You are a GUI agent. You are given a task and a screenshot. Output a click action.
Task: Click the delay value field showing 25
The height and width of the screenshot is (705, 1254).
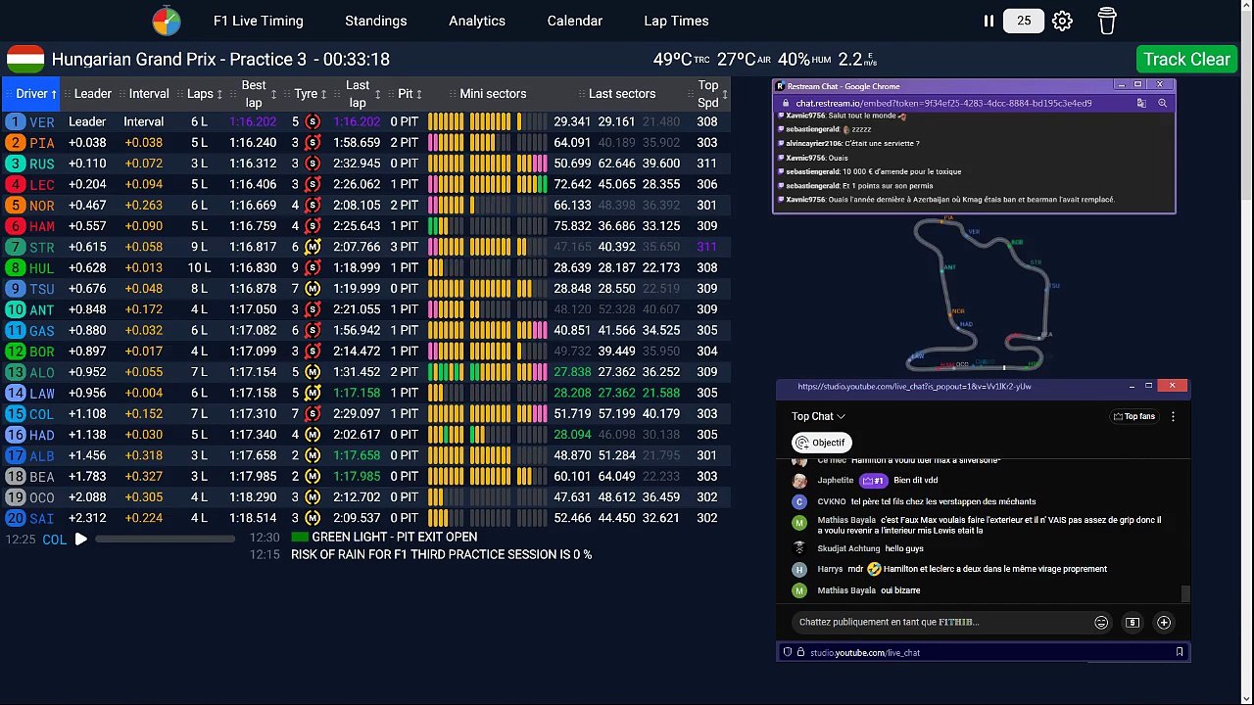[x=1024, y=21]
